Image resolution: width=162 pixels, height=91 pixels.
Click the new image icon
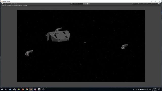86,4
